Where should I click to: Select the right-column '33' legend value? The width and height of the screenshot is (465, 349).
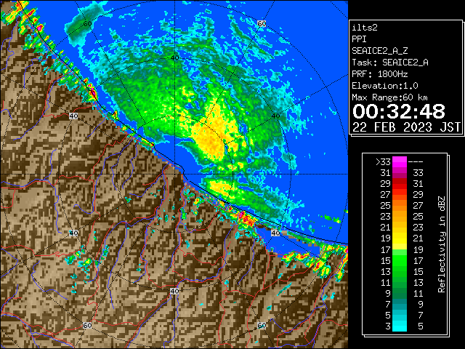pos(418,173)
